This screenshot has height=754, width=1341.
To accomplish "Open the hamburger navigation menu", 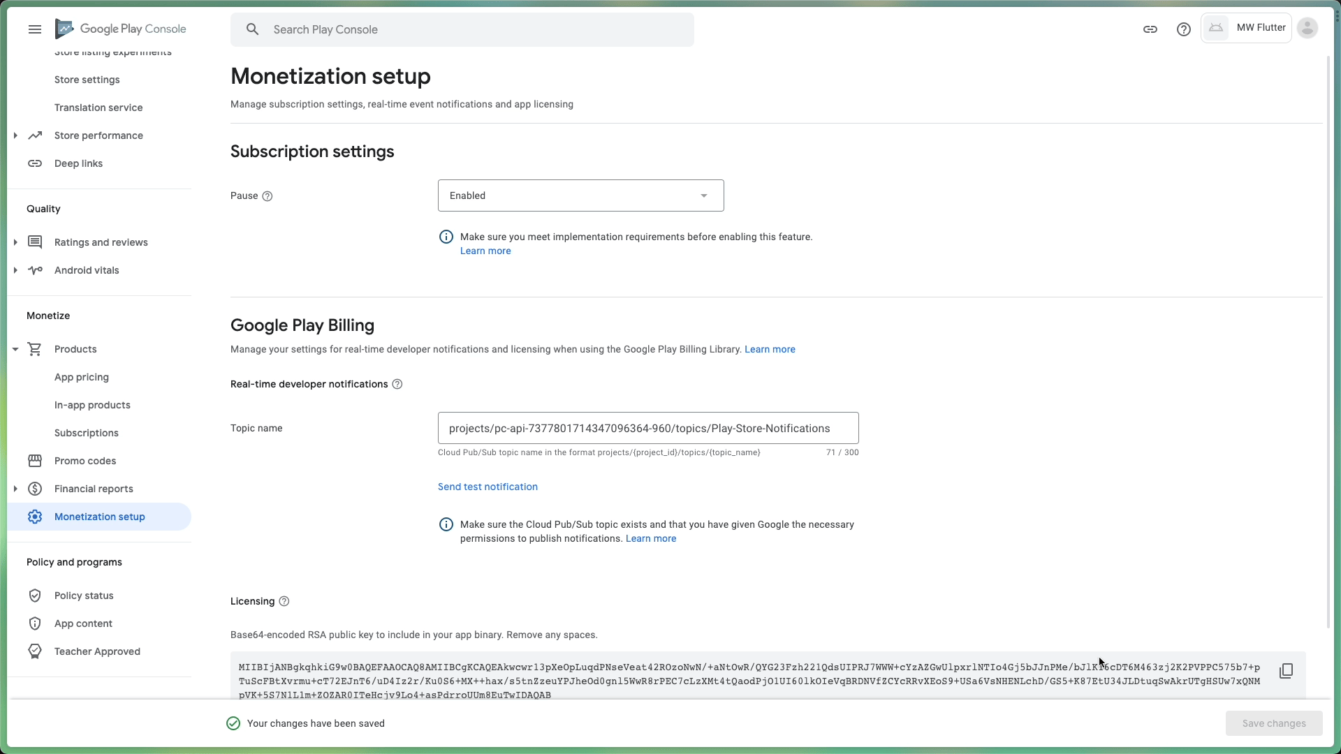I will tap(35, 29).
